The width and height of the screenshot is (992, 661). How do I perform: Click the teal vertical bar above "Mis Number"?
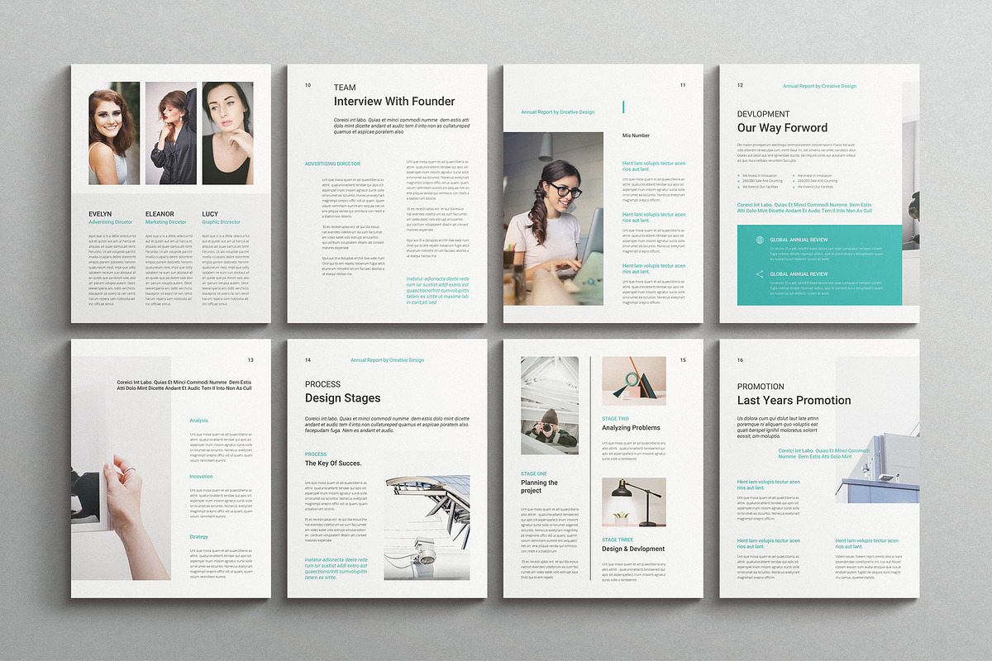pyautogui.click(x=623, y=107)
